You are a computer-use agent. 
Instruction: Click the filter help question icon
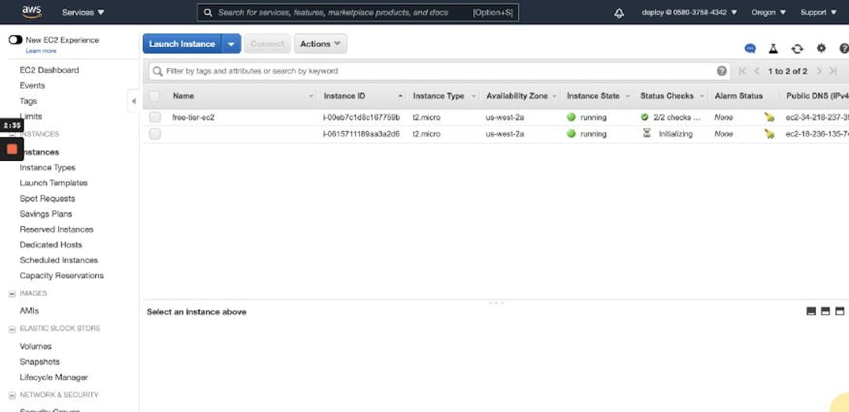click(722, 71)
